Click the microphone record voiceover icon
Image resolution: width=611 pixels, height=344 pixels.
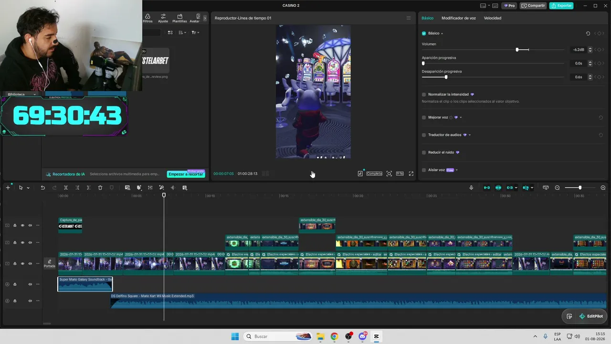[471, 188]
